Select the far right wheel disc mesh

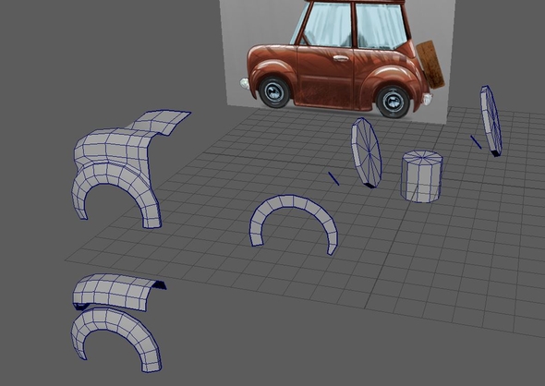(491, 121)
